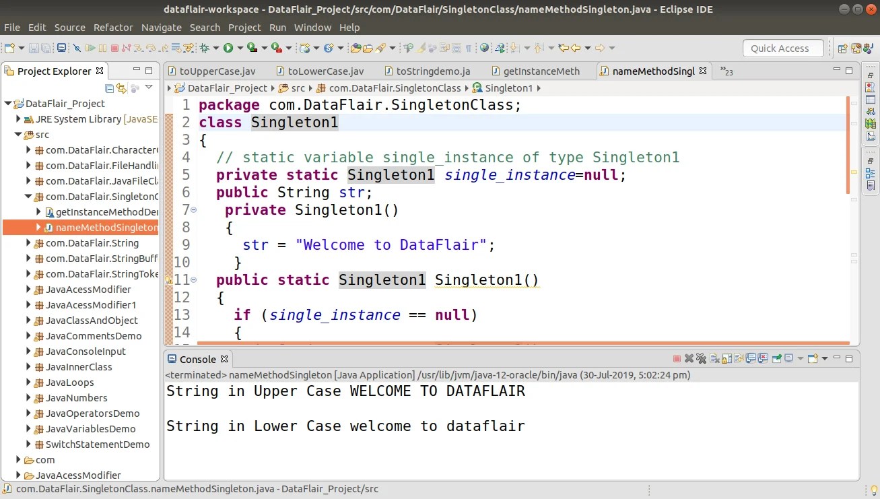
Task: Open the File menu
Action: (x=12, y=28)
